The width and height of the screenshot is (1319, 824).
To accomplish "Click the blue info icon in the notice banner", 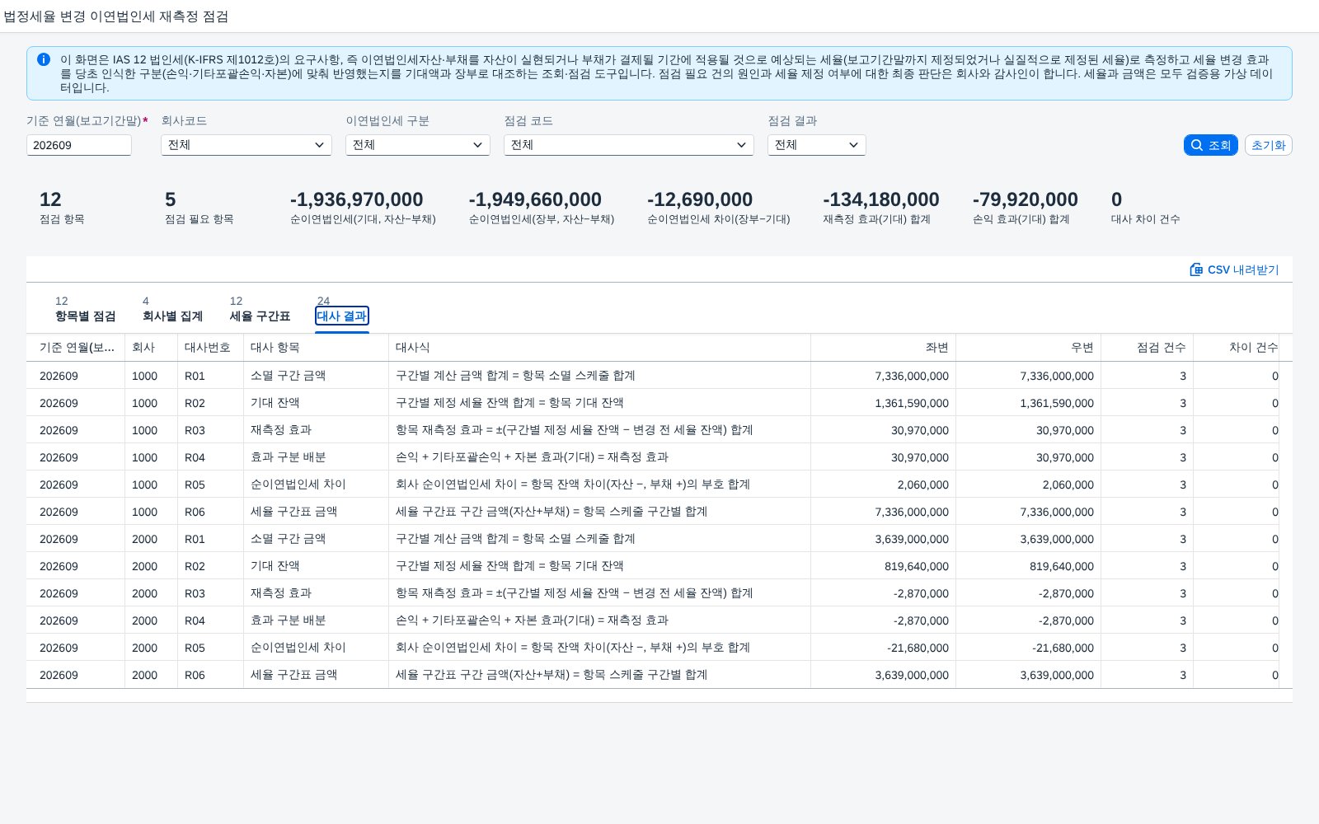I will pyautogui.click(x=44, y=59).
